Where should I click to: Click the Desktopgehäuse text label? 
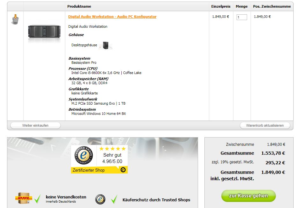(x=84, y=45)
